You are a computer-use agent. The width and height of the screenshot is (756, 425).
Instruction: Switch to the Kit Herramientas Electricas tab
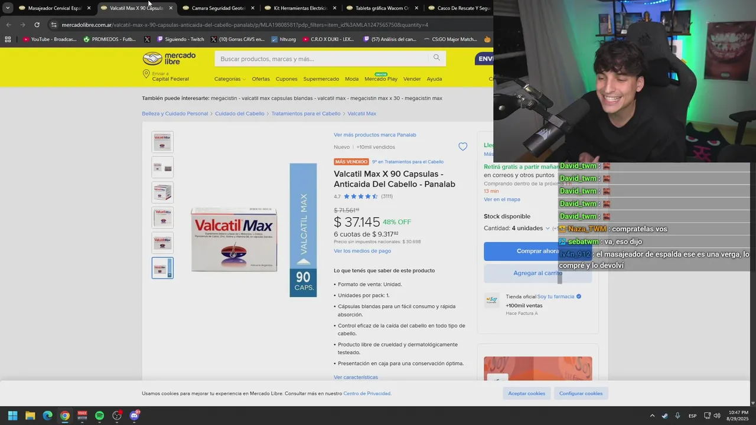coord(301,8)
